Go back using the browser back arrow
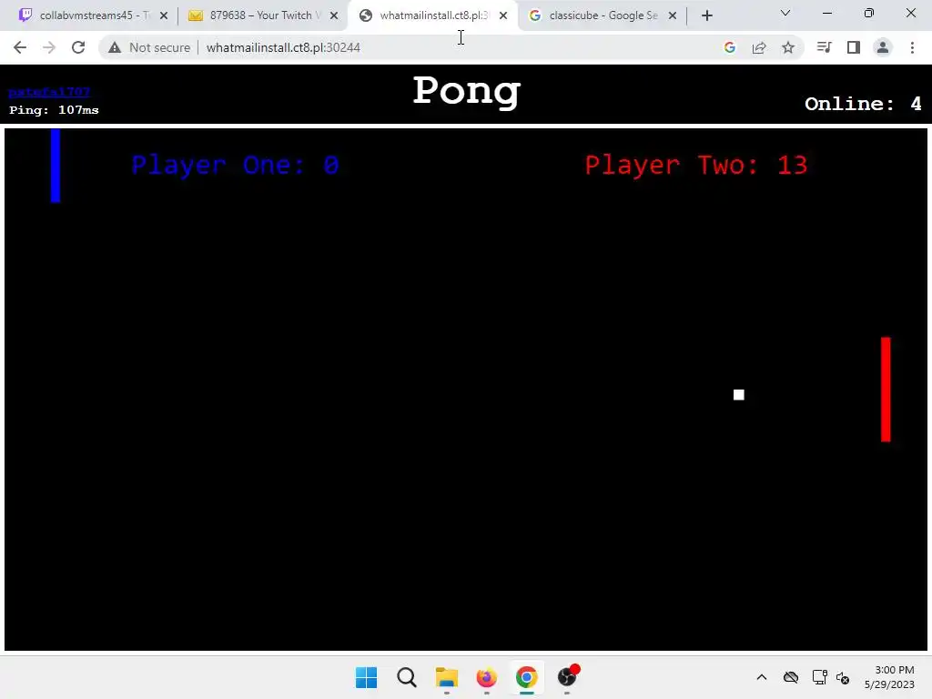Screen dimensions: 932x699 tap(20, 47)
